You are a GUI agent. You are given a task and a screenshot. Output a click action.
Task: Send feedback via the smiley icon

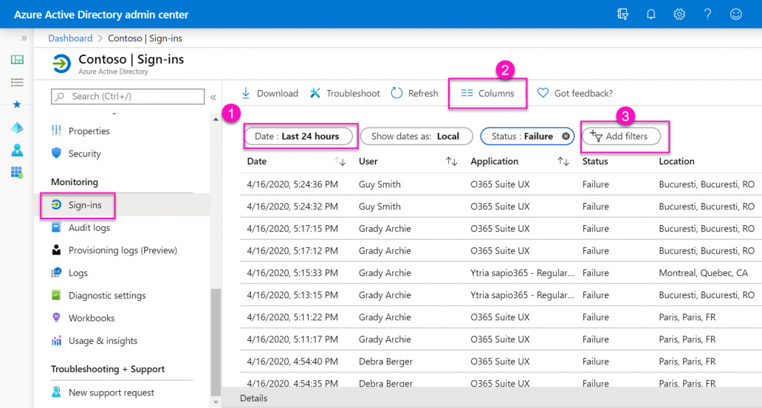(x=735, y=14)
